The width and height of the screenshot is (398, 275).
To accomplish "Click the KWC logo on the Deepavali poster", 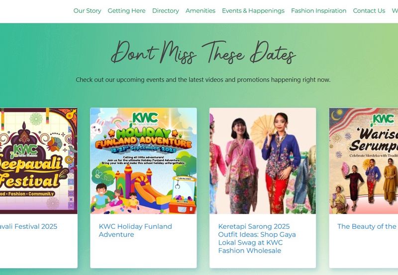I will (23, 151).
